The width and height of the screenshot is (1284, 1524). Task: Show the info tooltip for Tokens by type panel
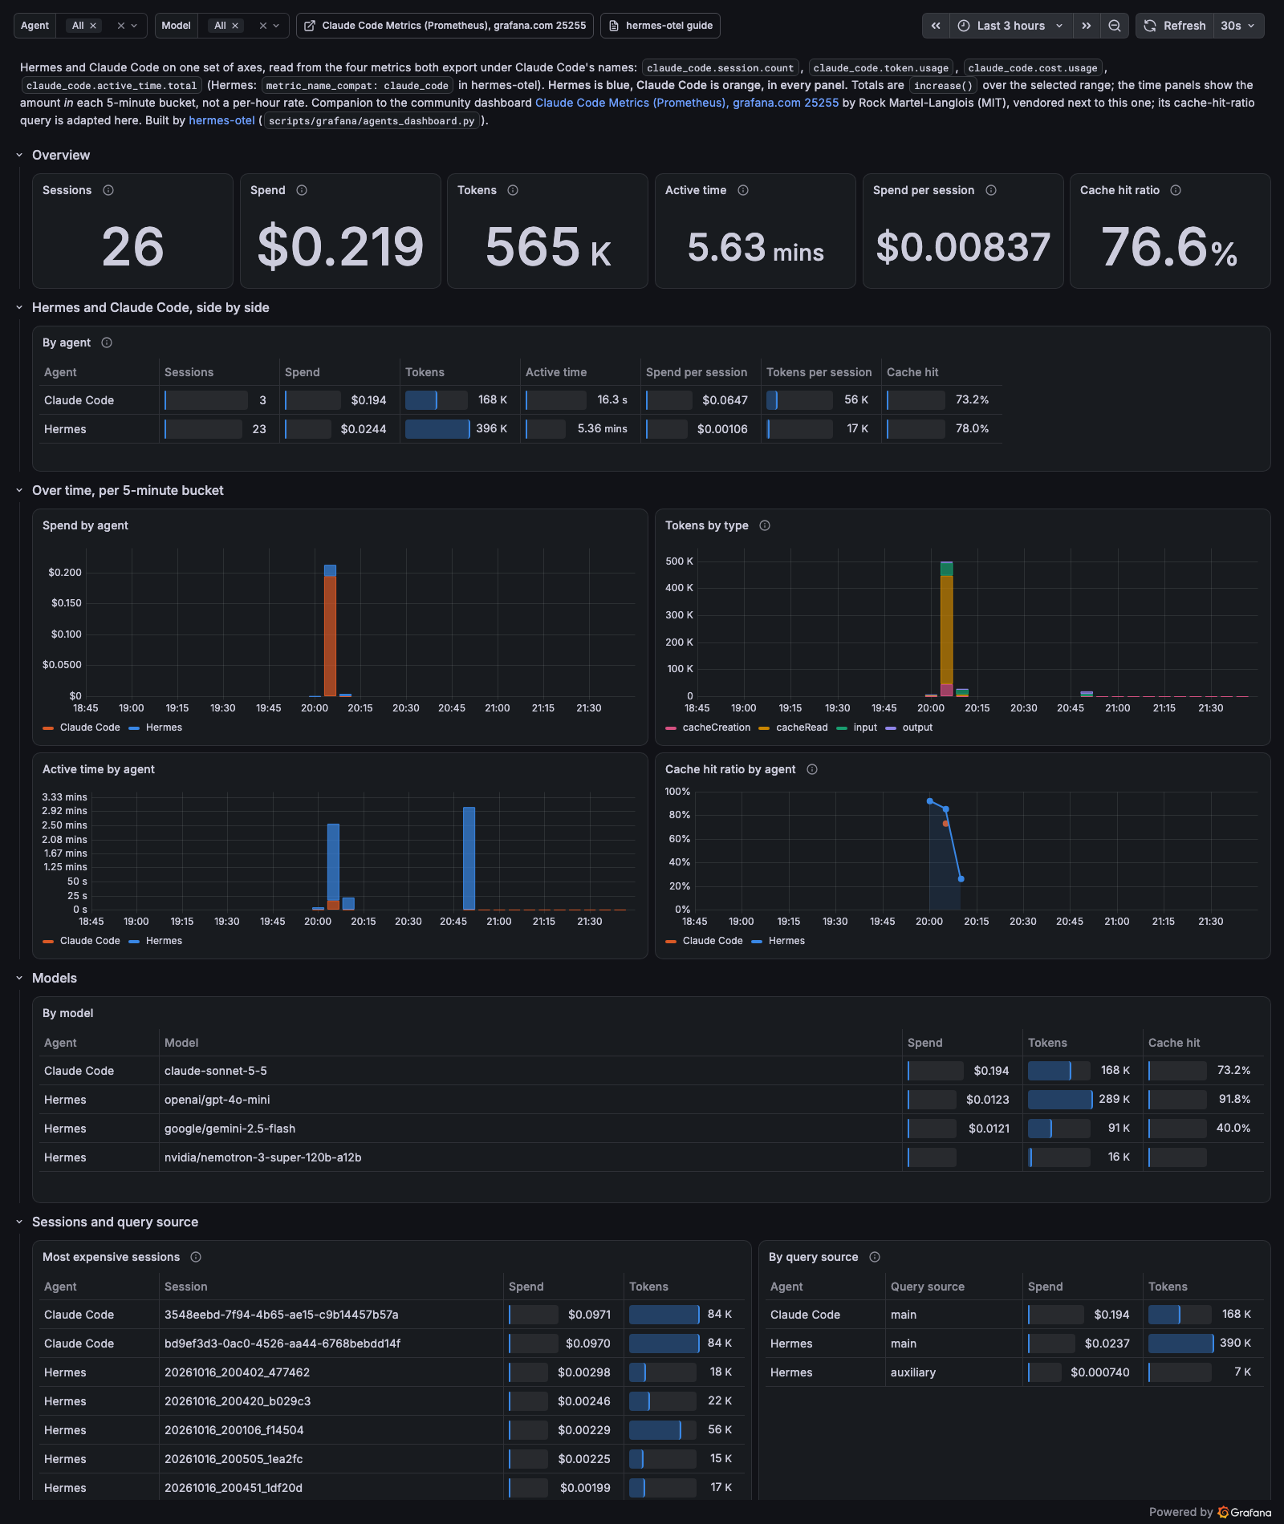pos(765,525)
